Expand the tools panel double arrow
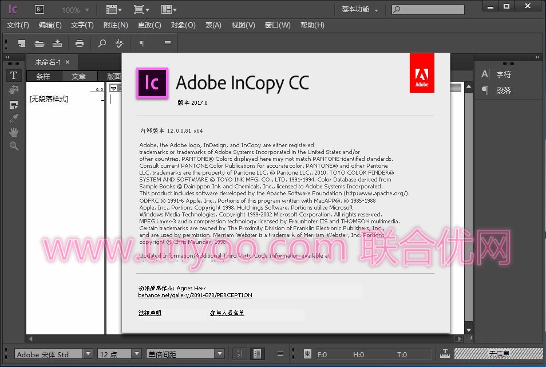 pos(7,57)
